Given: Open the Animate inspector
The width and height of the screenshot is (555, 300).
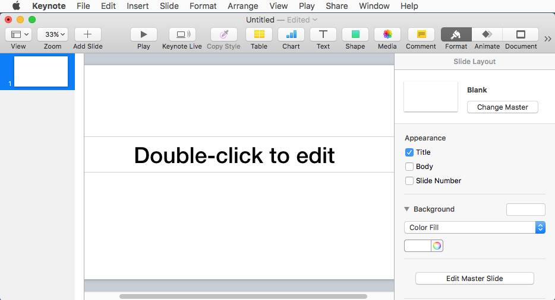Looking at the screenshot, I should tap(487, 34).
